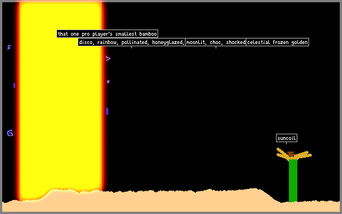Screen dimensions: 342x214
Task: Click the small blue bar left of beam
Action: click(14, 85)
